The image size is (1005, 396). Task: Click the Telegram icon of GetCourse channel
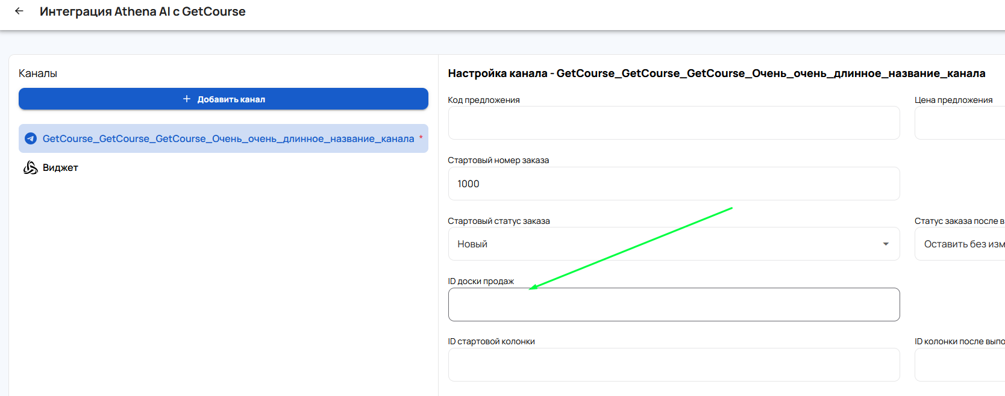(31, 138)
